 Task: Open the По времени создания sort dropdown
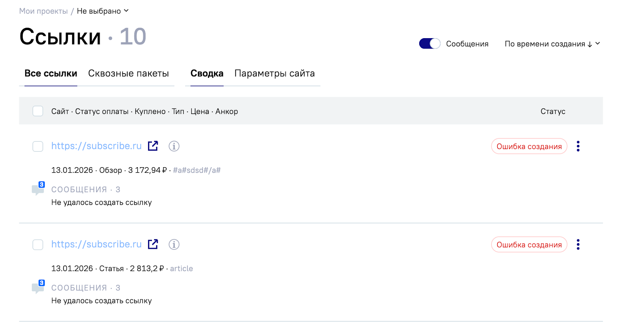[x=552, y=44]
